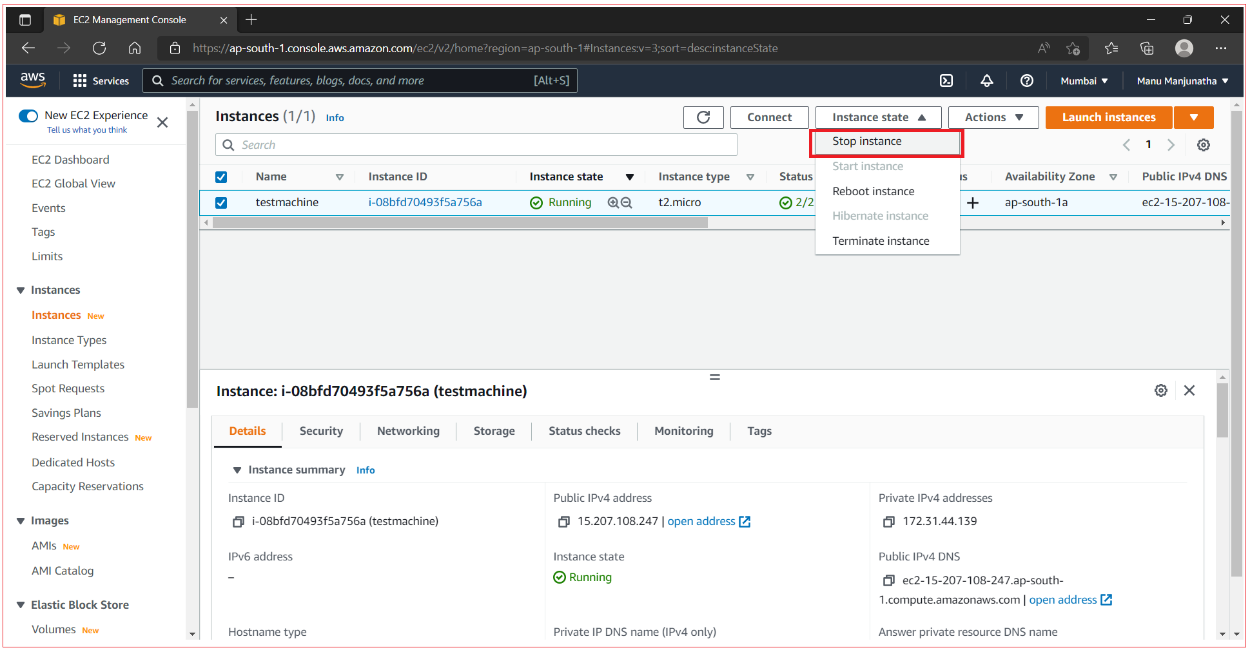The height and width of the screenshot is (650, 1250).
Task: Add this page to favorites
Action: (1073, 48)
